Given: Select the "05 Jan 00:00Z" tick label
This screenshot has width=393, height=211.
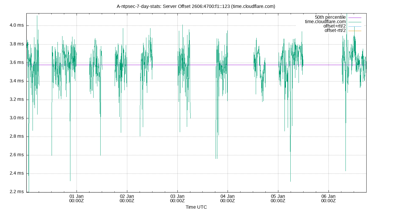Looking at the screenshot, I should pyautogui.click(x=278, y=199).
